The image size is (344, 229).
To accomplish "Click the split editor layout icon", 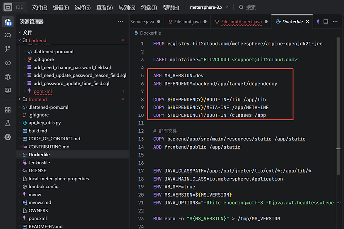I will (325, 22).
